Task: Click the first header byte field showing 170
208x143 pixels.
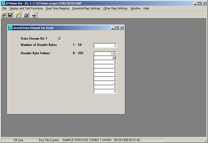Action: [x=105, y=54]
